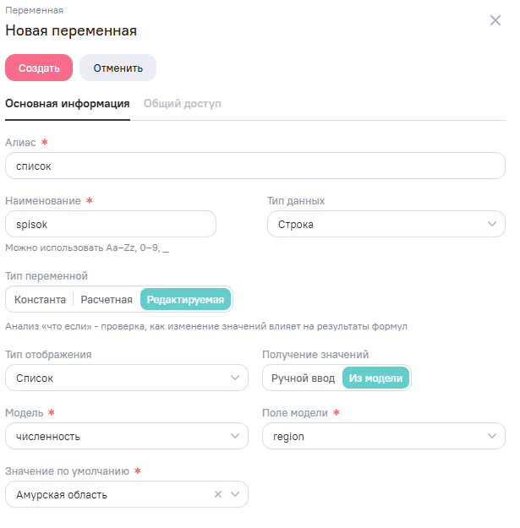Open the region model field dropdown
Screen dimensions: 520x528
(x=372, y=436)
